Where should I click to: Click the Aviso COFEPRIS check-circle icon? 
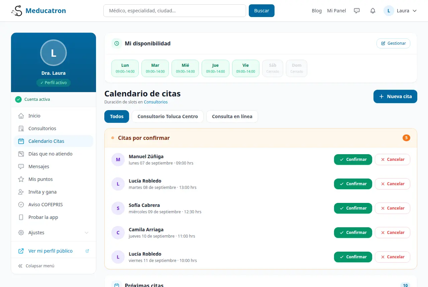click(21, 205)
